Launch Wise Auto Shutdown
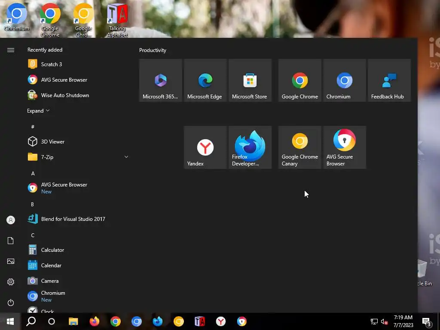 [78, 95]
